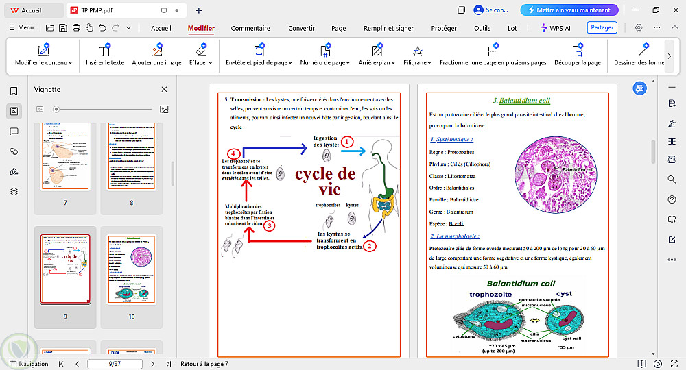Click Mettre à niveau maintenant button
The height and width of the screenshot is (370, 686).
(x=569, y=10)
